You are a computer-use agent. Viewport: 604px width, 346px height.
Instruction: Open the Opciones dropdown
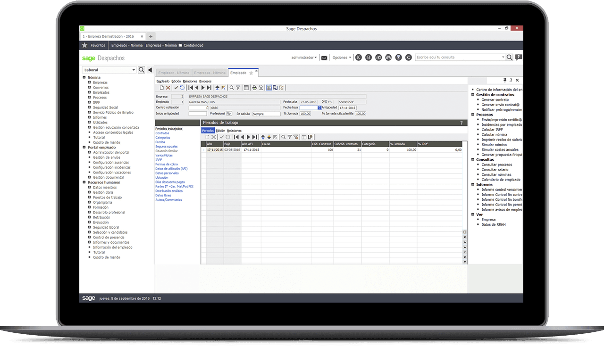click(x=342, y=58)
